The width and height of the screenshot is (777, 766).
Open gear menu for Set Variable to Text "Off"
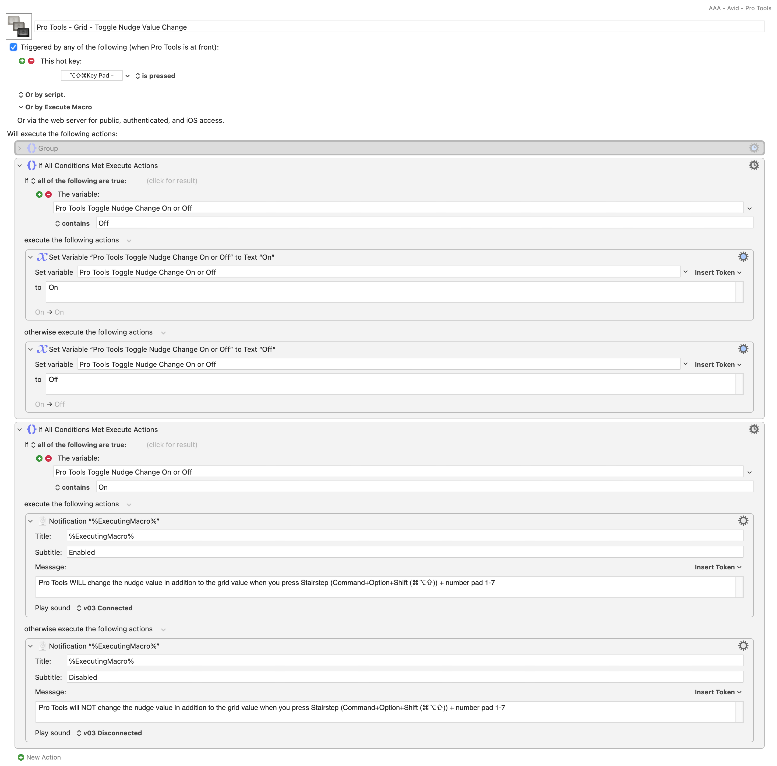[x=743, y=349]
